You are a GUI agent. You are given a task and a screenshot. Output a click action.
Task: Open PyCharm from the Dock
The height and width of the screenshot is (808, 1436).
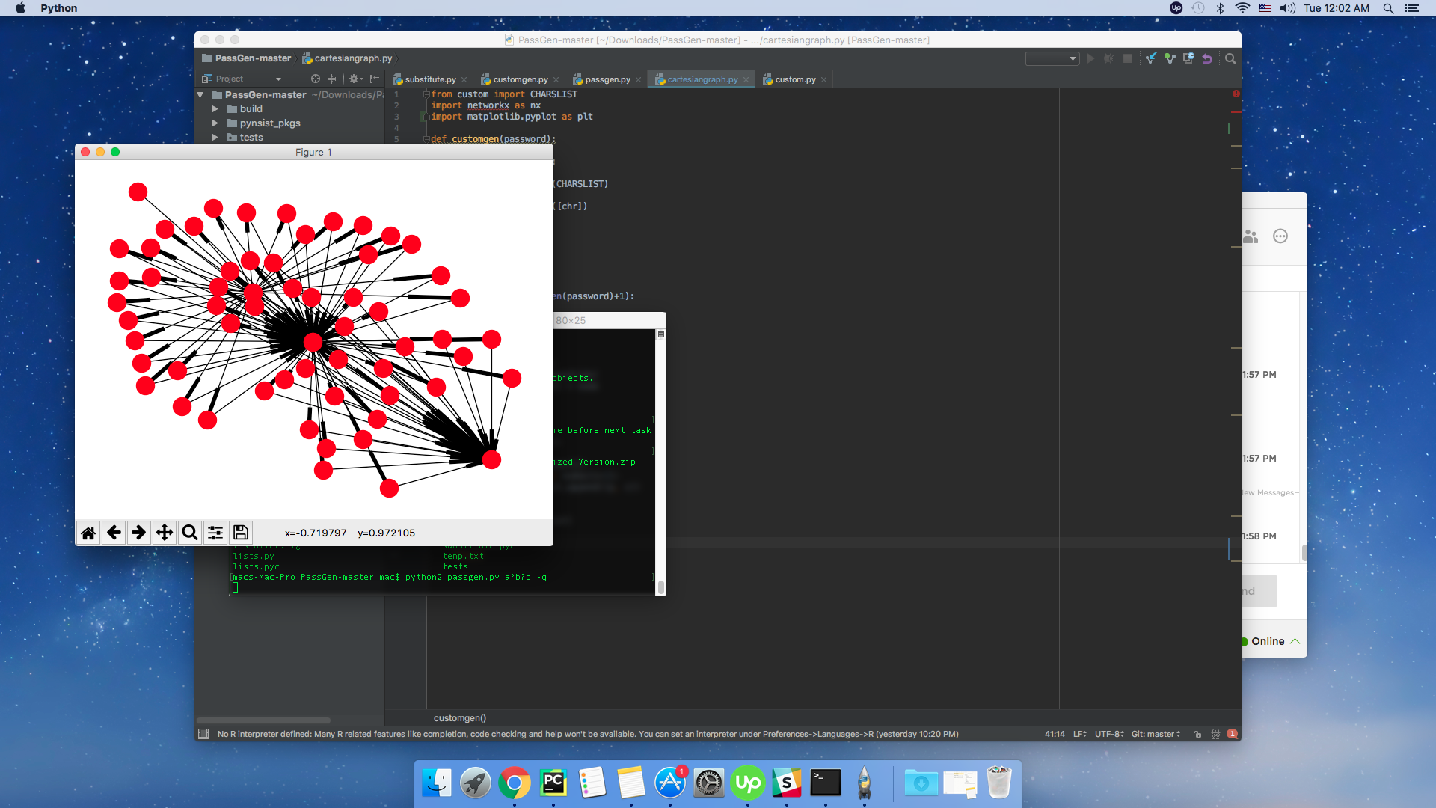[553, 783]
